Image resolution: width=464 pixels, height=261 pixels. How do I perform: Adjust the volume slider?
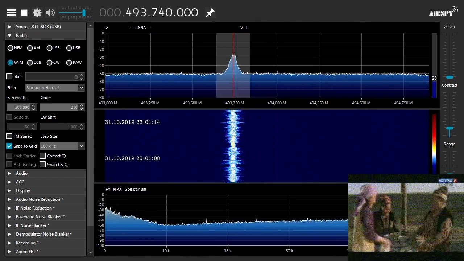pos(84,13)
